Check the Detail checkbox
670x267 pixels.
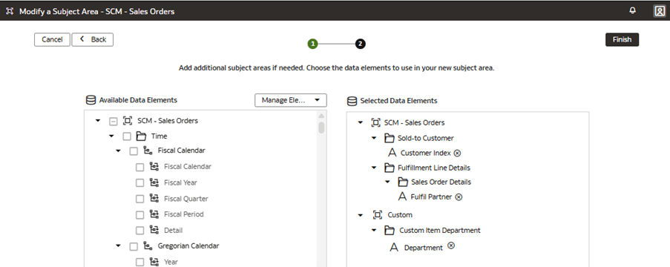tap(139, 230)
